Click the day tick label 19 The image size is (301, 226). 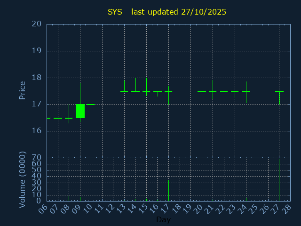coord(188,209)
